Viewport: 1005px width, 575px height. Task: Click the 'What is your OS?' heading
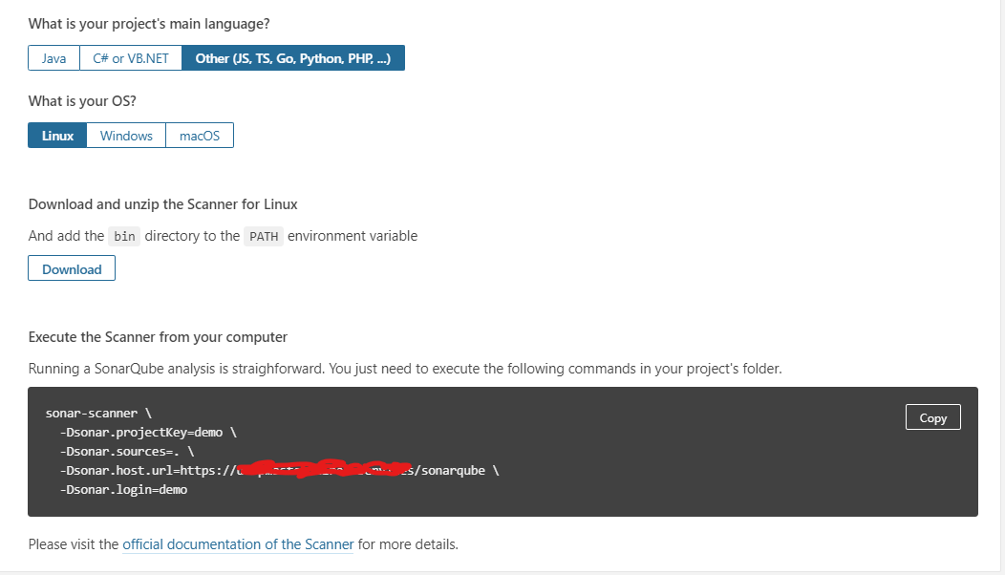click(82, 100)
